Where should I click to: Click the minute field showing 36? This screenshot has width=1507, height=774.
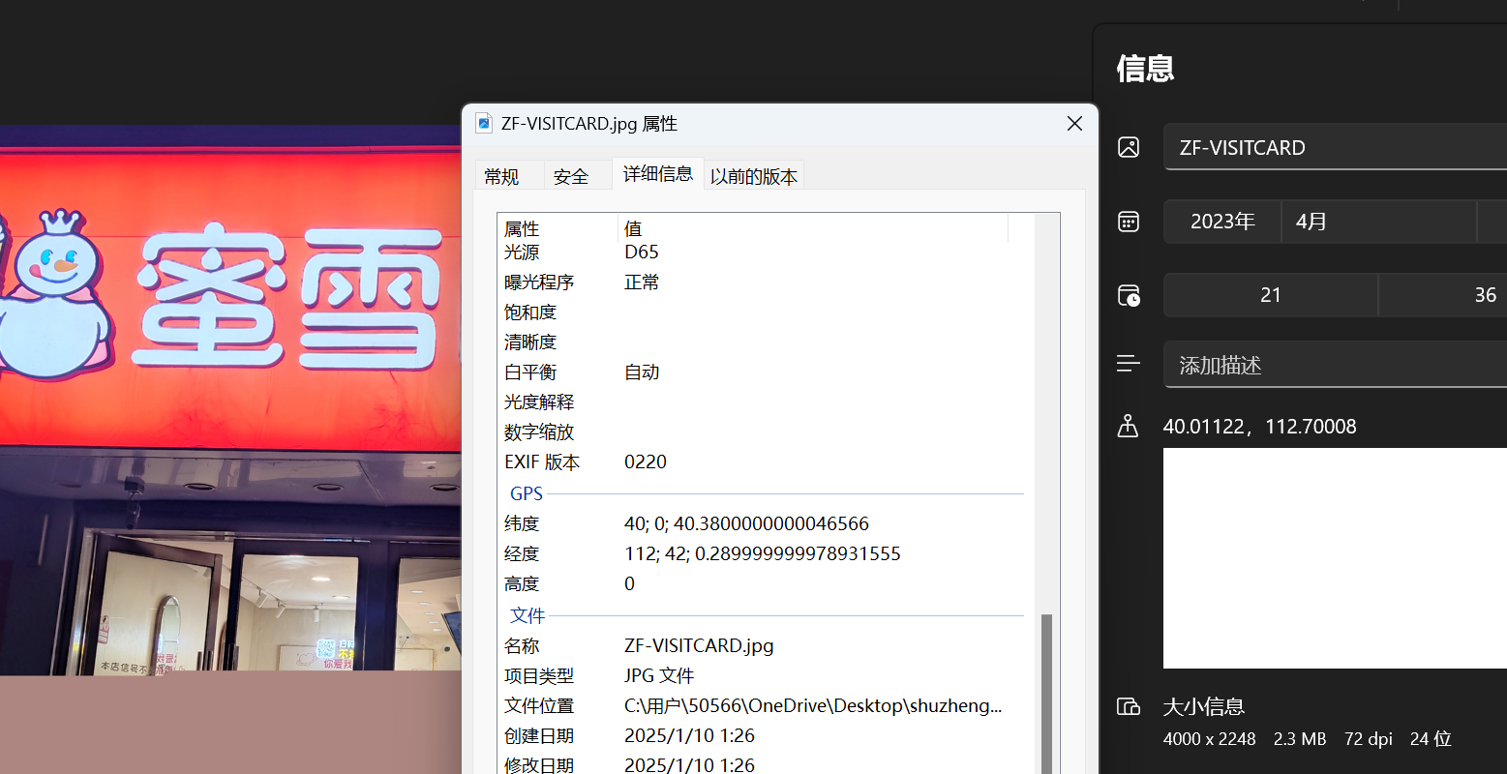[1443, 295]
